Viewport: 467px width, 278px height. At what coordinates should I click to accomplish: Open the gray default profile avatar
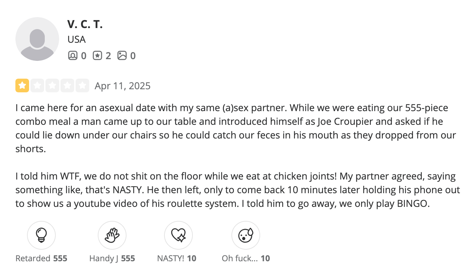[x=37, y=39]
